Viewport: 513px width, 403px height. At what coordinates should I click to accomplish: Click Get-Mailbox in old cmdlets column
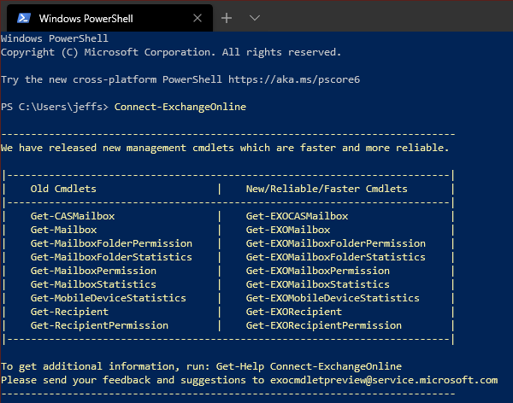pyautogui.click(x=63, y=230)
